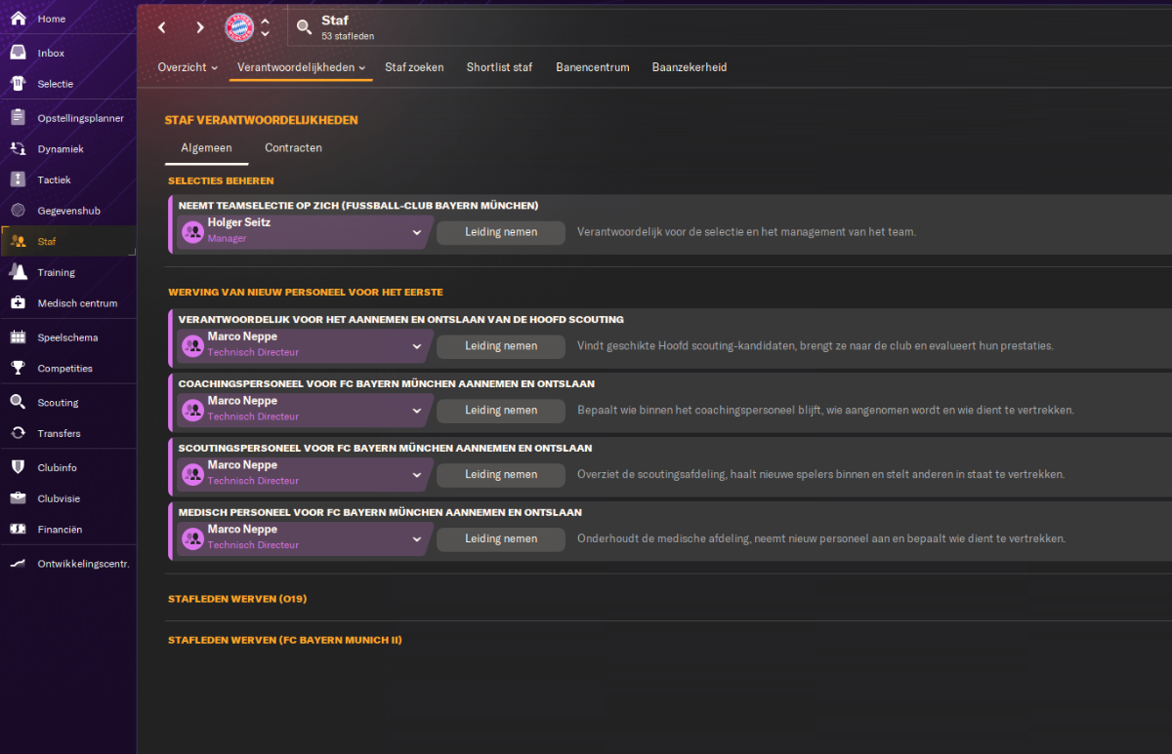The image size is (1172, 754).
Task: Open the Training cone icon
Action: [x=18, y=272]
